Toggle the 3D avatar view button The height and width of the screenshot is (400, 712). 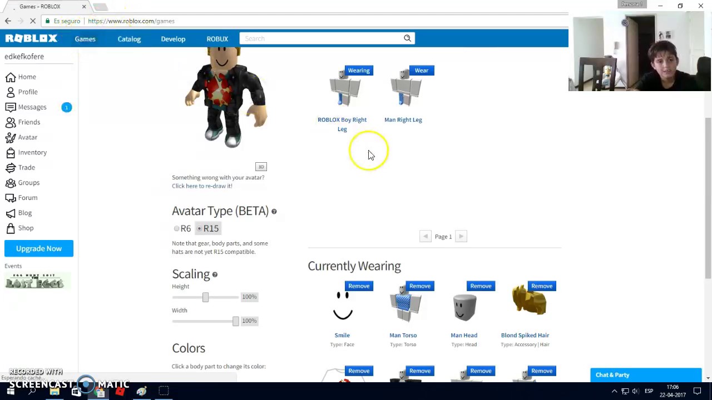pyautogui.click(x=261, y=167)
